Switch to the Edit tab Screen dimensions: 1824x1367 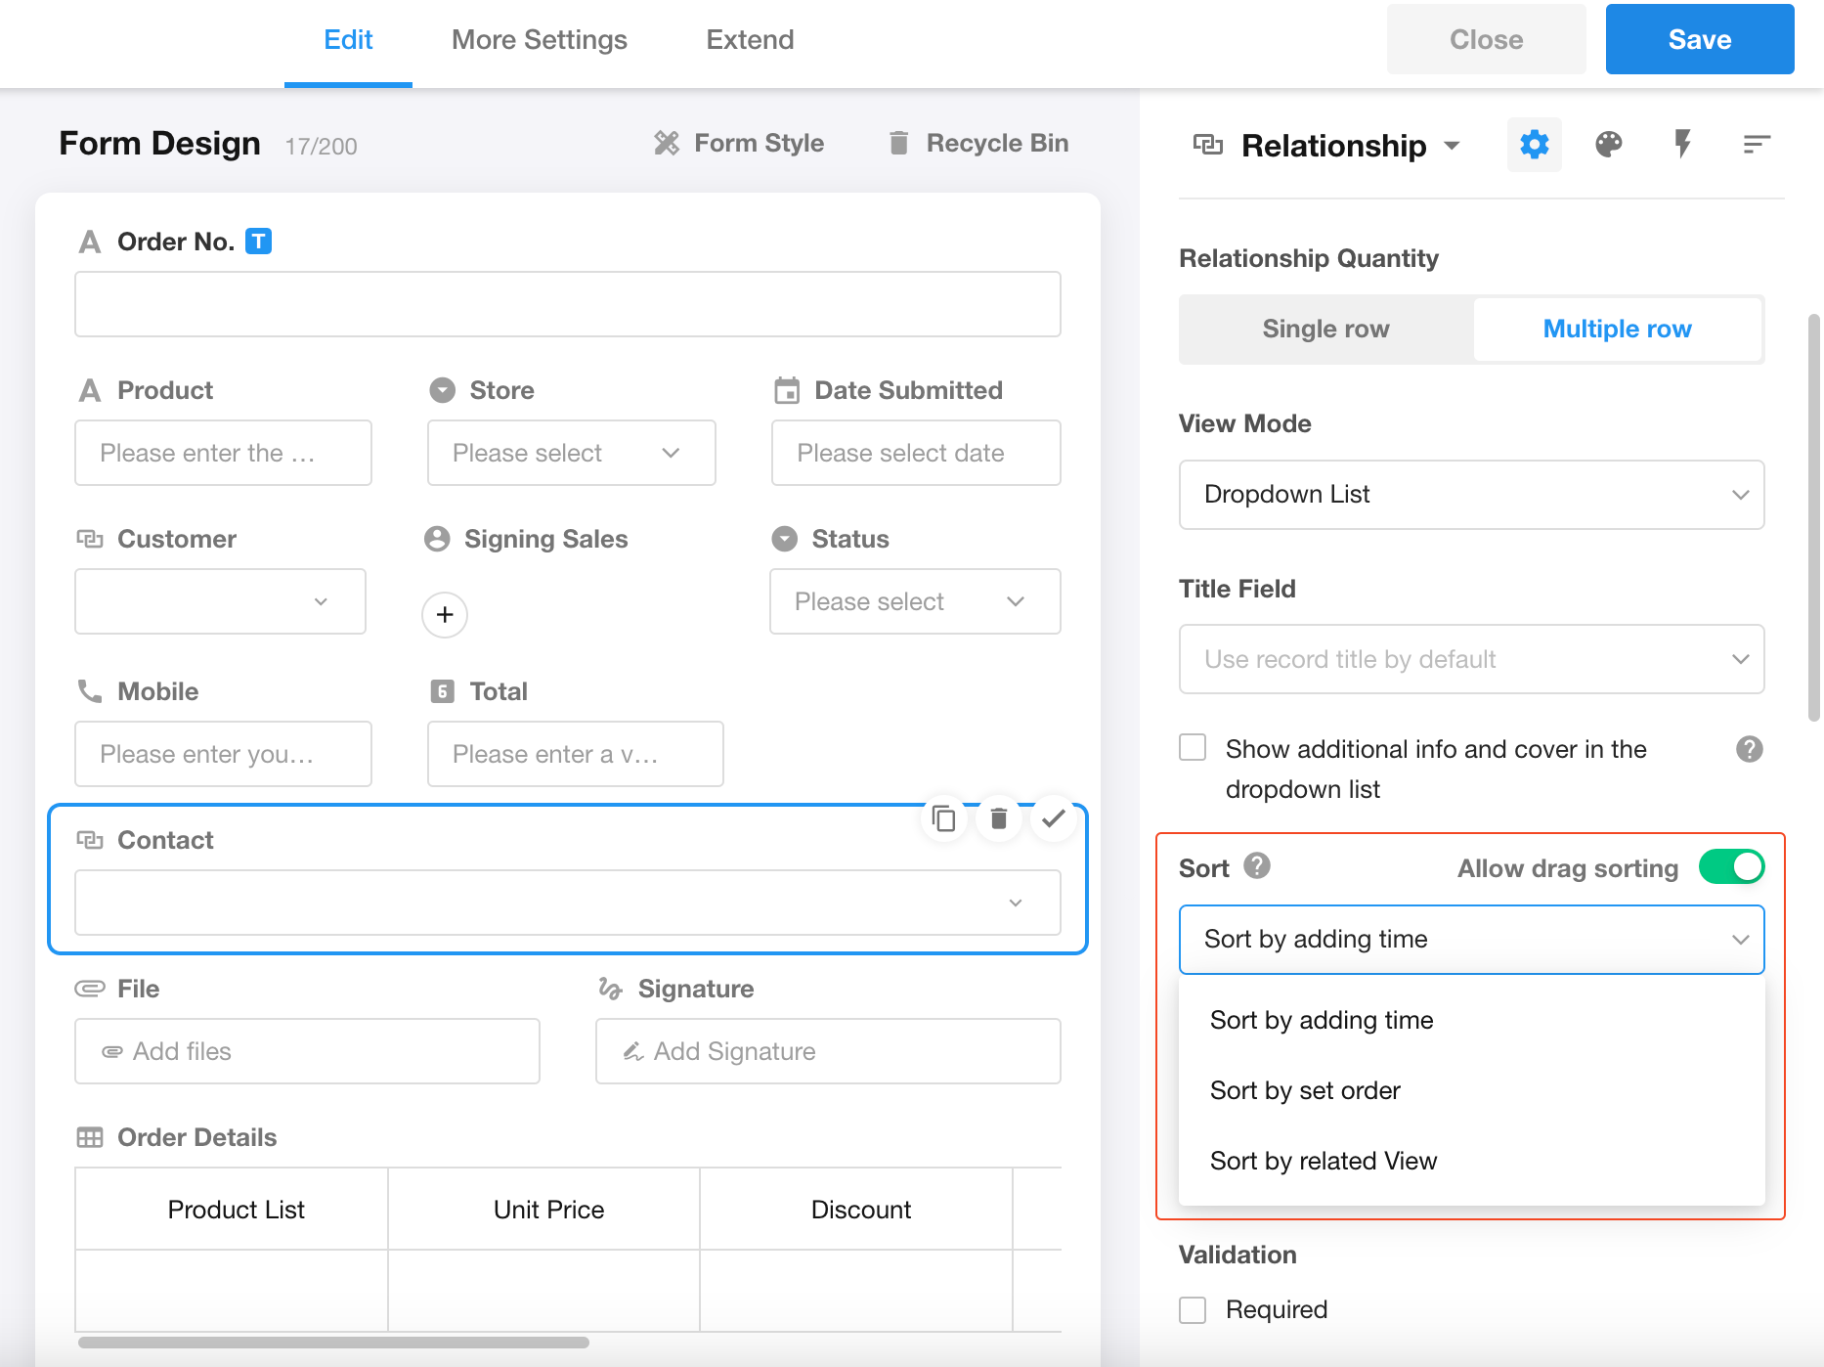tap(348, 40)
